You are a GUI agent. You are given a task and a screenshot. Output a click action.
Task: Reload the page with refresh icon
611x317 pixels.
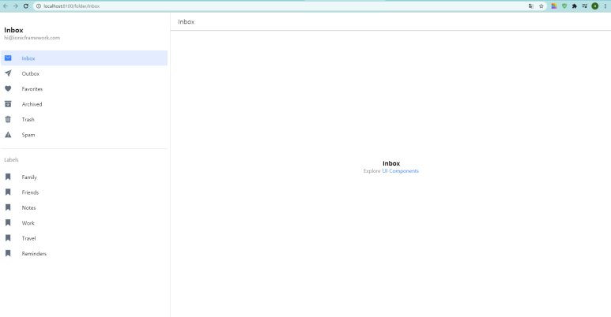coord(26,6)
